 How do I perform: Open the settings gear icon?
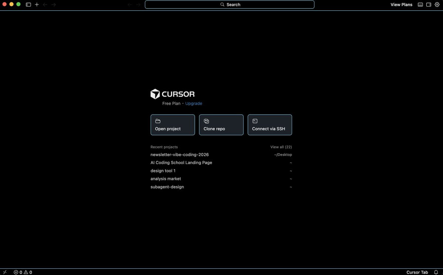[437, 4]
